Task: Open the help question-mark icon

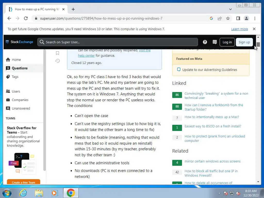Action: [205, 42]
